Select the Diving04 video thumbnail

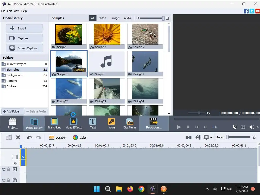tap(145, 91)
